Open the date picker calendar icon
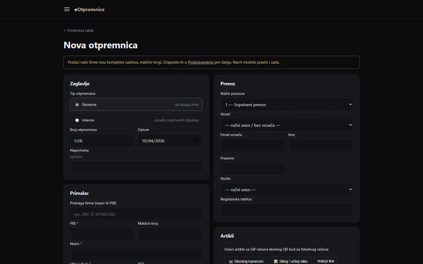The image size is (423, 264). [x=196, y=141]
